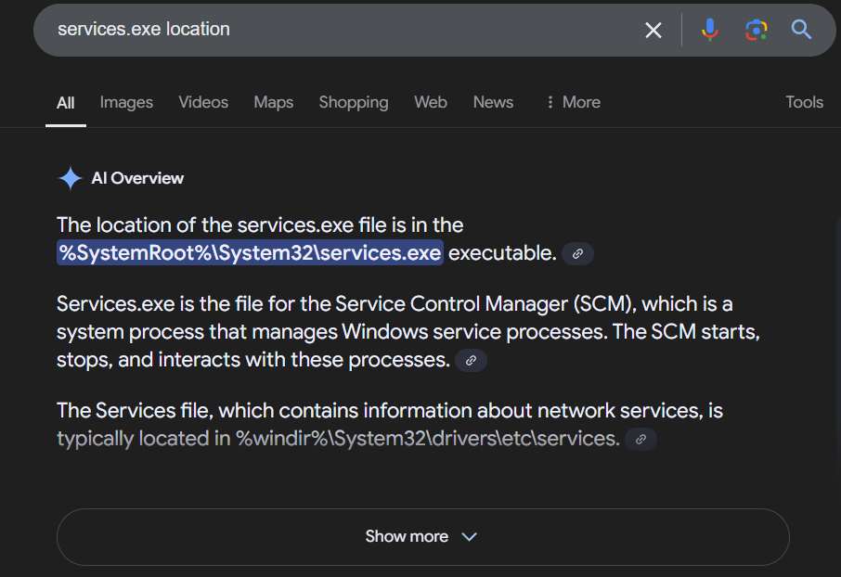
Task: Expand the More search filters dropdown
Action: (574, 102)
